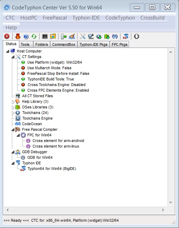This screenshot has height=228, width=179.
Task: Switch to the Tools tab
Action: 26,44
